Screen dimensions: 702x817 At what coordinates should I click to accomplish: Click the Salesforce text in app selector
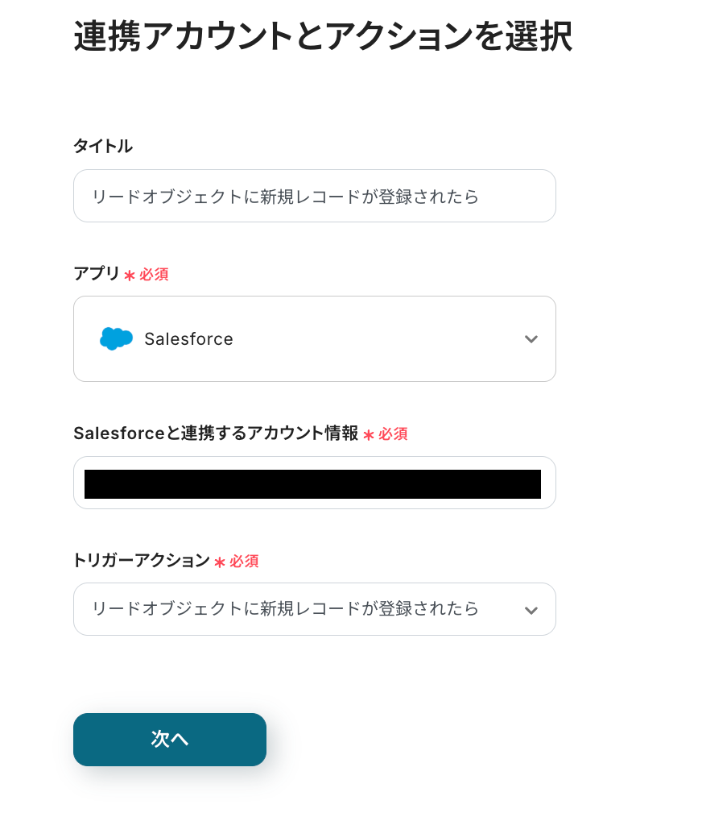tap(188, 339)
